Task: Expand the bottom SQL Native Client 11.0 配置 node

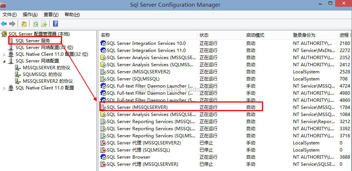Action: tap(4, 88)
